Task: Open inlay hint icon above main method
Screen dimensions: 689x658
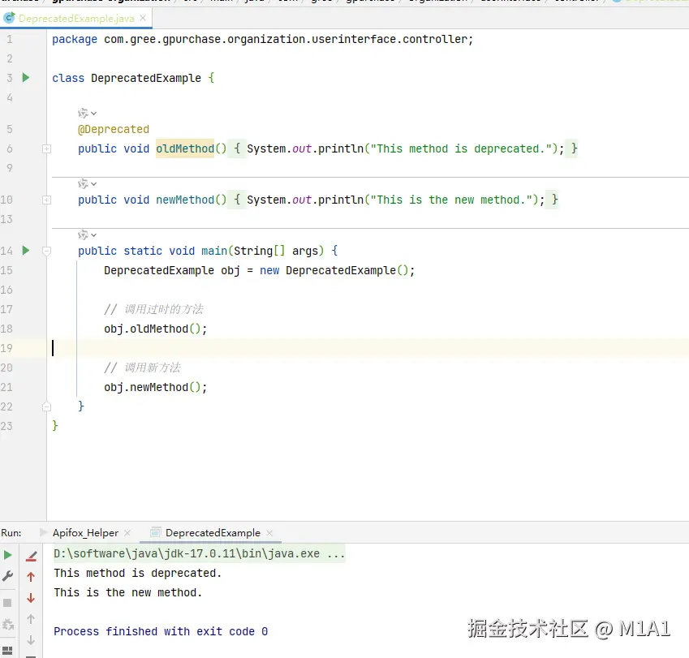Action: pos(83,235)
